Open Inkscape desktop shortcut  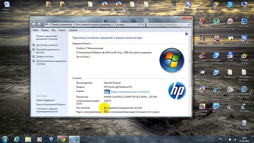244,108
